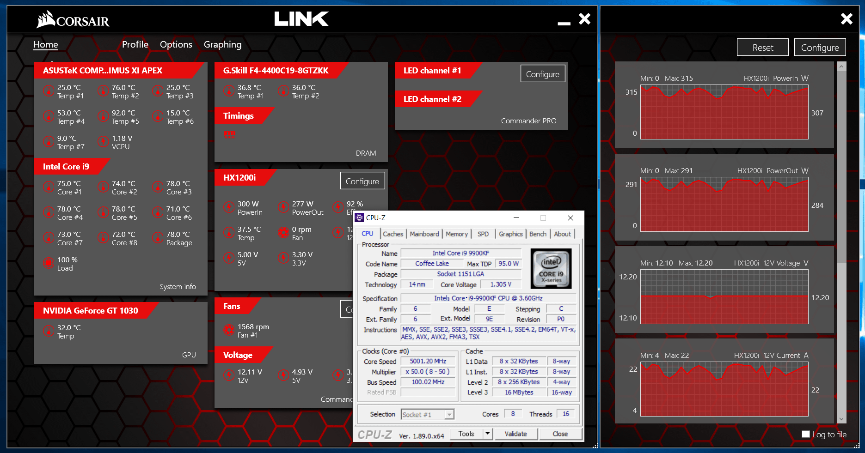Image resolution: width=865 pixels, height=453 pixels.
Task: Click the Commander 12V voltage icon
Action: (229, 375)
